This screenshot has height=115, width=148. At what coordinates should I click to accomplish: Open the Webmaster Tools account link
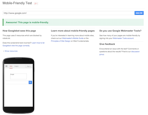click(x=123, y=38)
